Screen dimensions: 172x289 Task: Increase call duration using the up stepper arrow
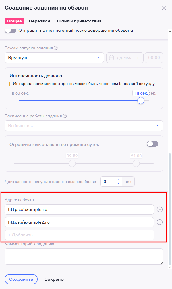pyautogui.click(x=118, y=180)
